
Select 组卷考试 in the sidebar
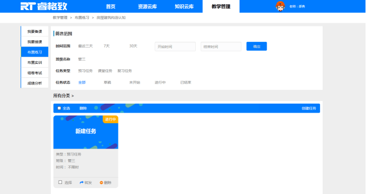pos(34,73)
